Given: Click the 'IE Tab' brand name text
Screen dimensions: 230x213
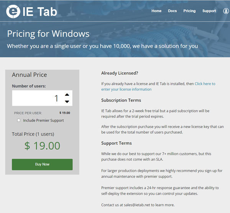Looking at the screenshot, I should [40, 11].
